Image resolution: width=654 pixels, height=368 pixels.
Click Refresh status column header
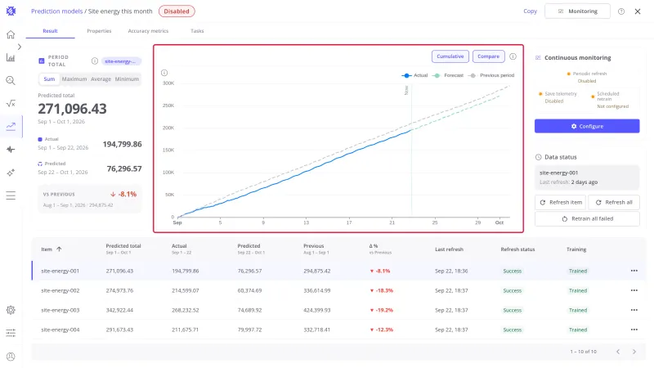517,249
